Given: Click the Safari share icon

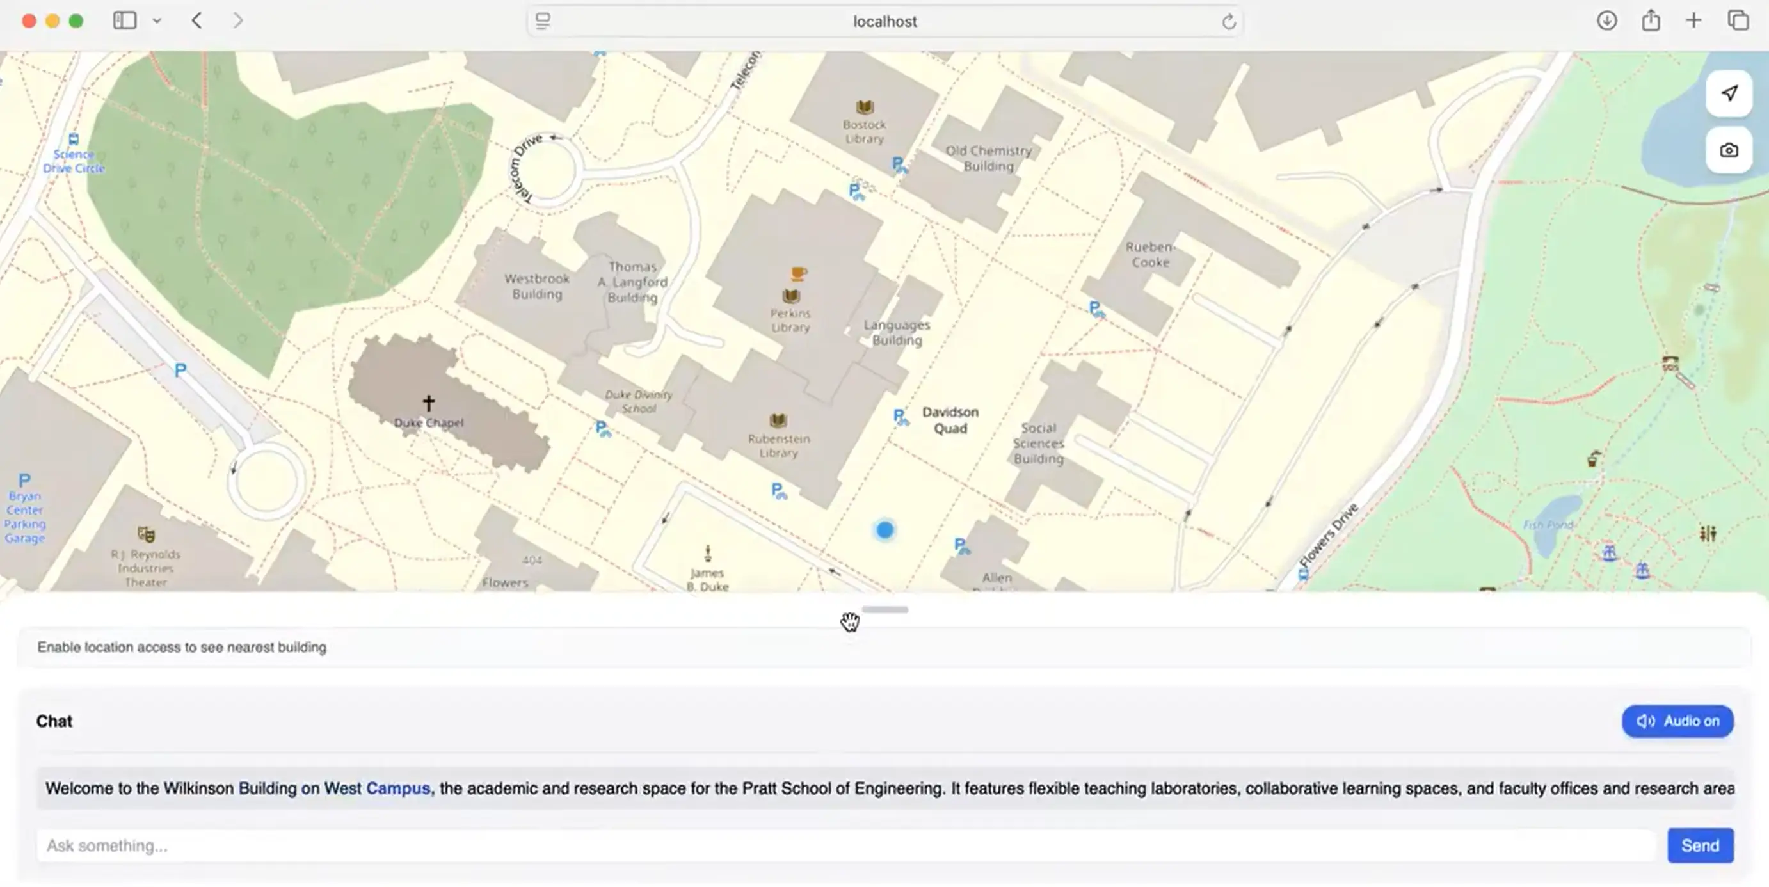Looking at the screenshot, I should (x=1651, y=20).
